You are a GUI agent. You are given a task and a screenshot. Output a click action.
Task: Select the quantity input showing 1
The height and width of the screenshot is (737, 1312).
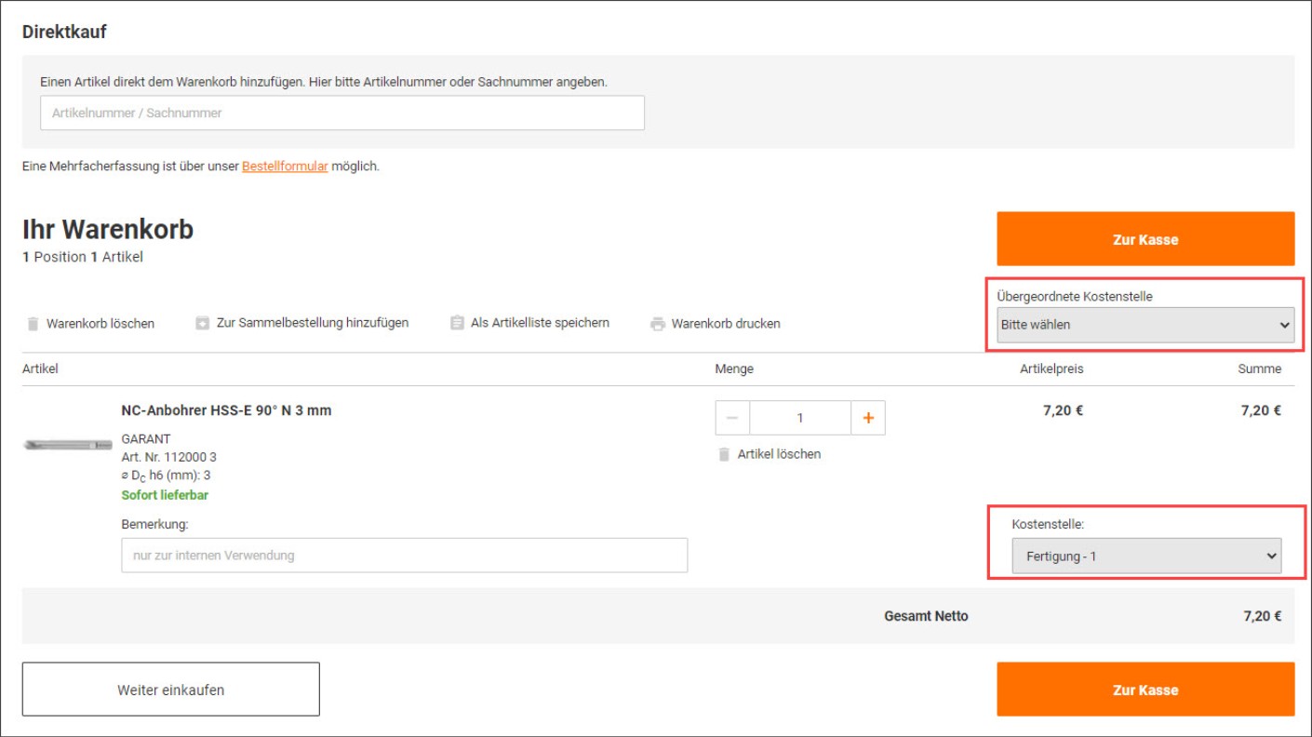click(799, 418)
